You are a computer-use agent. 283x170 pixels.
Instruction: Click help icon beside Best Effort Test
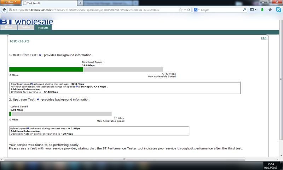pos(40,55)
